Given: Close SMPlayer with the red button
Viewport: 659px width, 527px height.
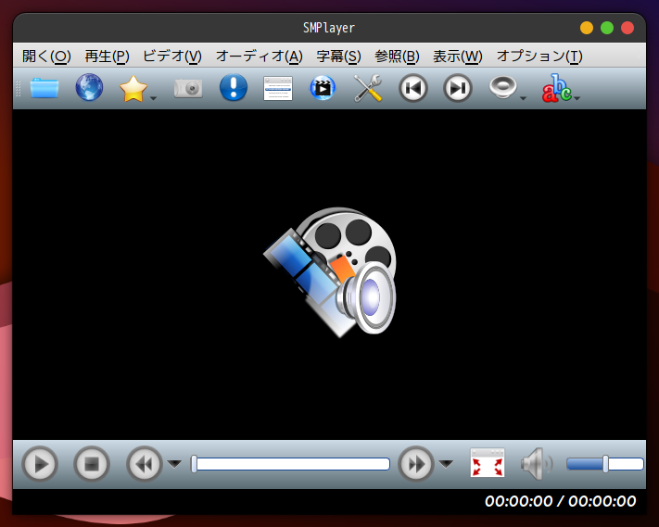Looking at the screenshot, I should coord(627,28).
